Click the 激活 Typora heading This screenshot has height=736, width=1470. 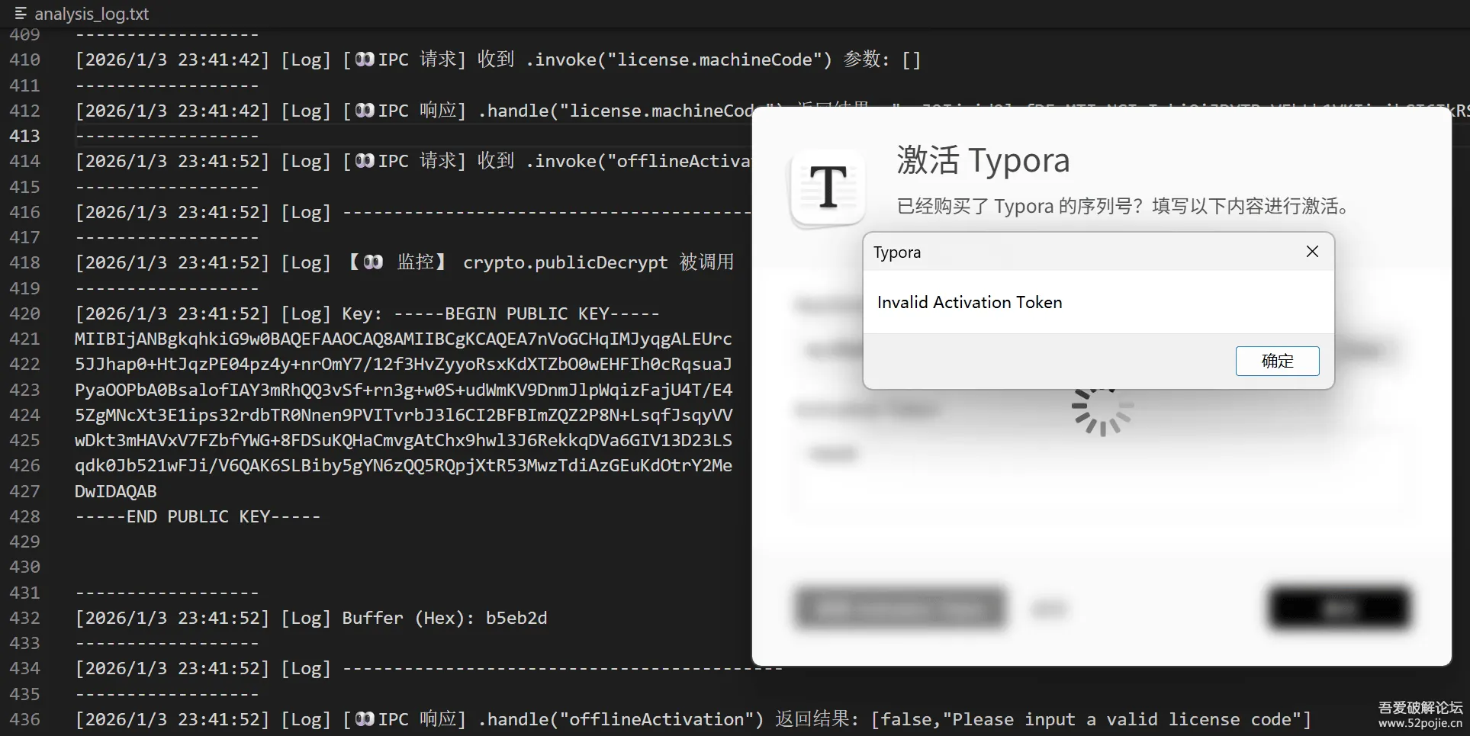pos(984,160)
